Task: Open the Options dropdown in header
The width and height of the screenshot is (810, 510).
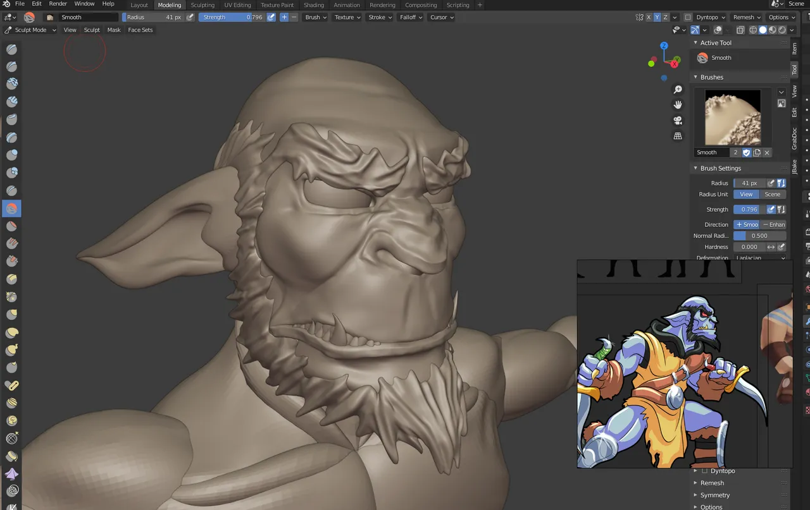Action: 782,17
